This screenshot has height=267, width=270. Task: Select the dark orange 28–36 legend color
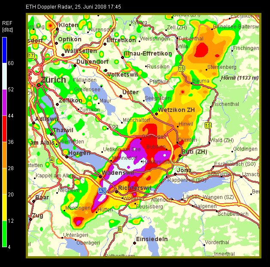4,155
